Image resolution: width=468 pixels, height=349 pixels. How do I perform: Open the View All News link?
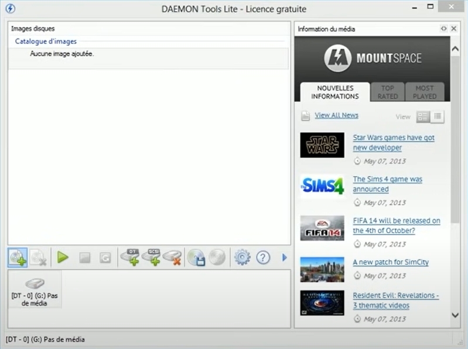click(336, 115)
